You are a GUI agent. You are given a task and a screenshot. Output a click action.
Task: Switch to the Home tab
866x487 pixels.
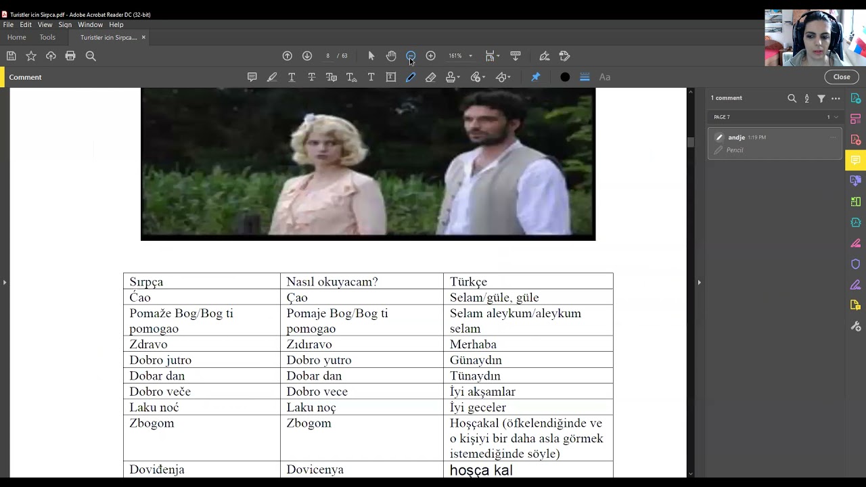(16, 37)
